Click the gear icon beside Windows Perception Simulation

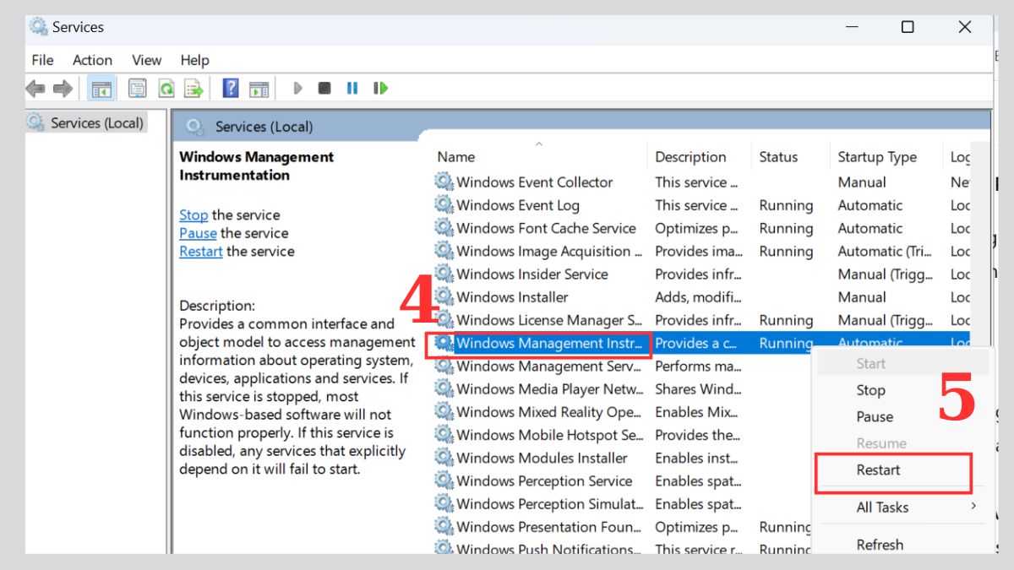(x=444, y=504)
